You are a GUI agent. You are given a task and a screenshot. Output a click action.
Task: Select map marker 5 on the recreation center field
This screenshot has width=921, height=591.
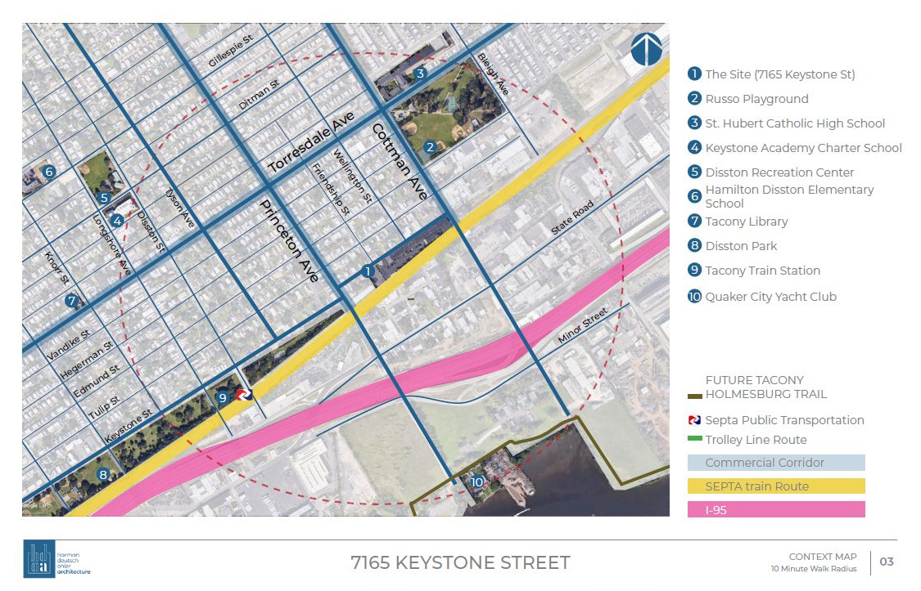point(104,198)
